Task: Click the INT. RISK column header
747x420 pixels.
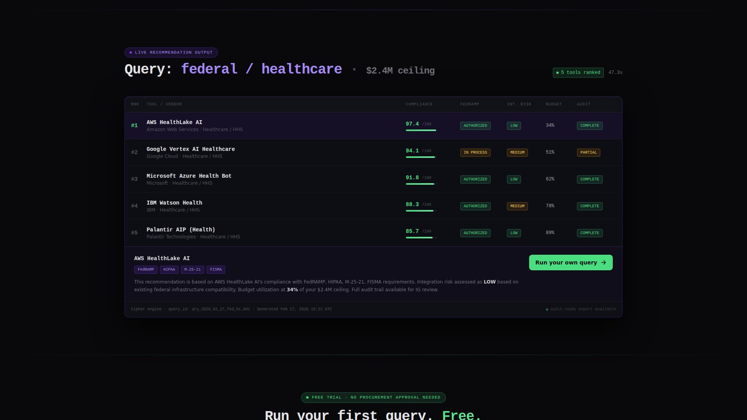Action: click(x=519, y=104)
